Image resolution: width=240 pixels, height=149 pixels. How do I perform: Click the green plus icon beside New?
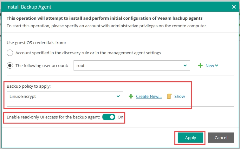(200, 66)
